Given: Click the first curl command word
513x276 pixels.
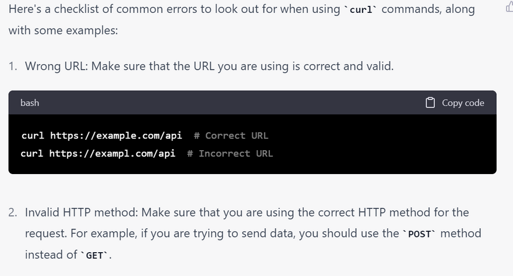Looking at the screenshot, I should tap(33, 136).
